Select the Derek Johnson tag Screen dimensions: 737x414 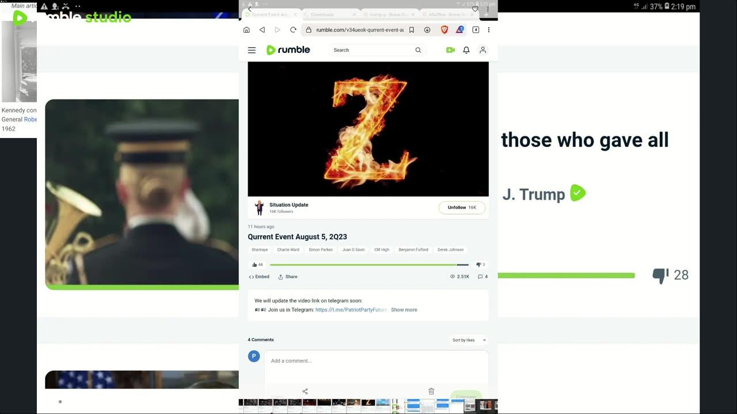click(x=450, y=250)
